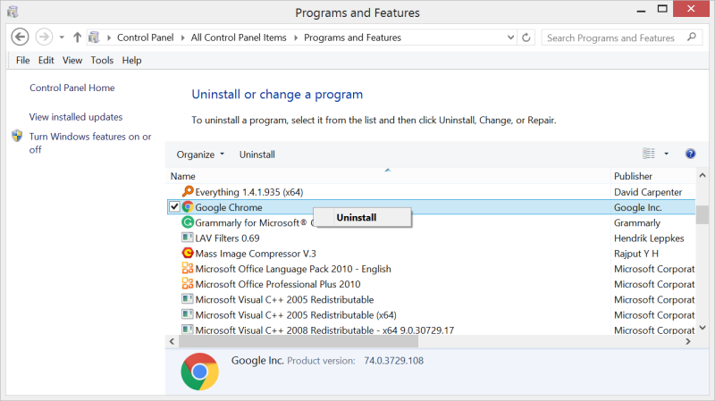Select Microsoft Visual C++ 2005 Redistributable (x64)
715x401 pixels.
(296, 315)
